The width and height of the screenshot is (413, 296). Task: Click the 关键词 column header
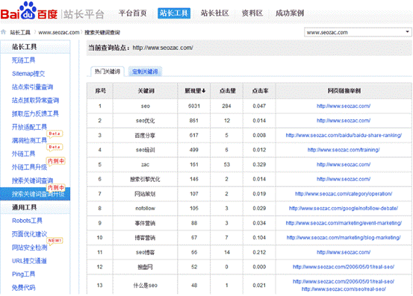(146, 91)
